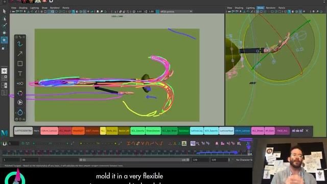Open View menu in right viewport
The image size is (327, 184).
[x=229, y=8]
